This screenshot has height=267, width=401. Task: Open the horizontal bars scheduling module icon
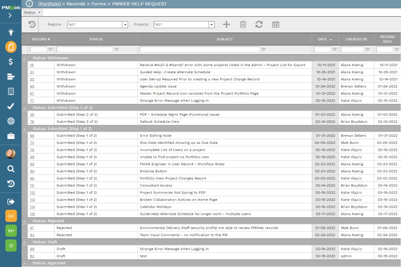(x=11, y=77)
